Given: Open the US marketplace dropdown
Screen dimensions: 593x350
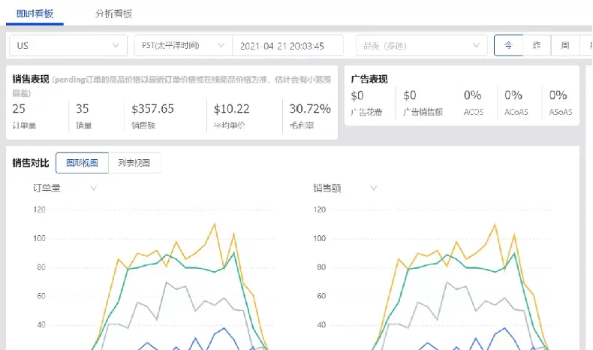Looking at the screenshot, I should 68,45.
